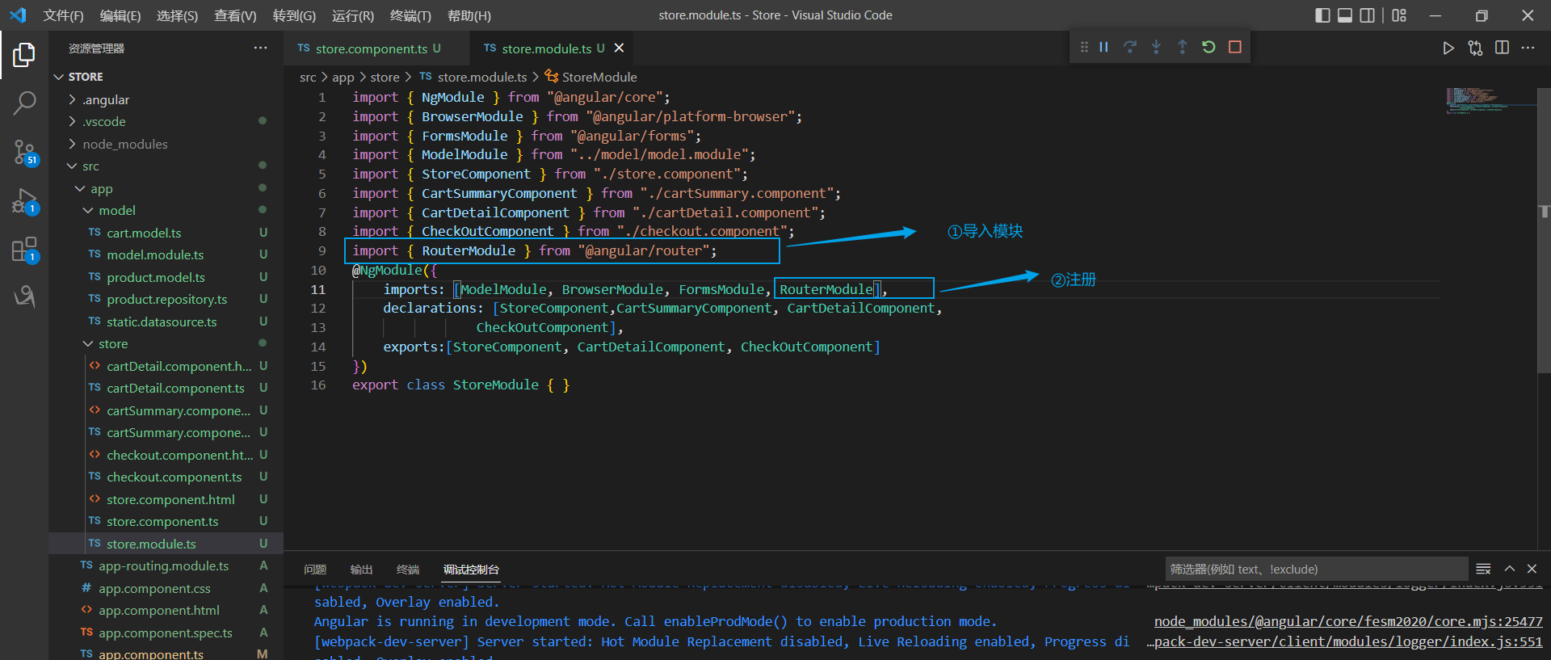Screen dimensions: 1551x660
Task: Toggle the secondary side bar layout button
Action: 1367,15
